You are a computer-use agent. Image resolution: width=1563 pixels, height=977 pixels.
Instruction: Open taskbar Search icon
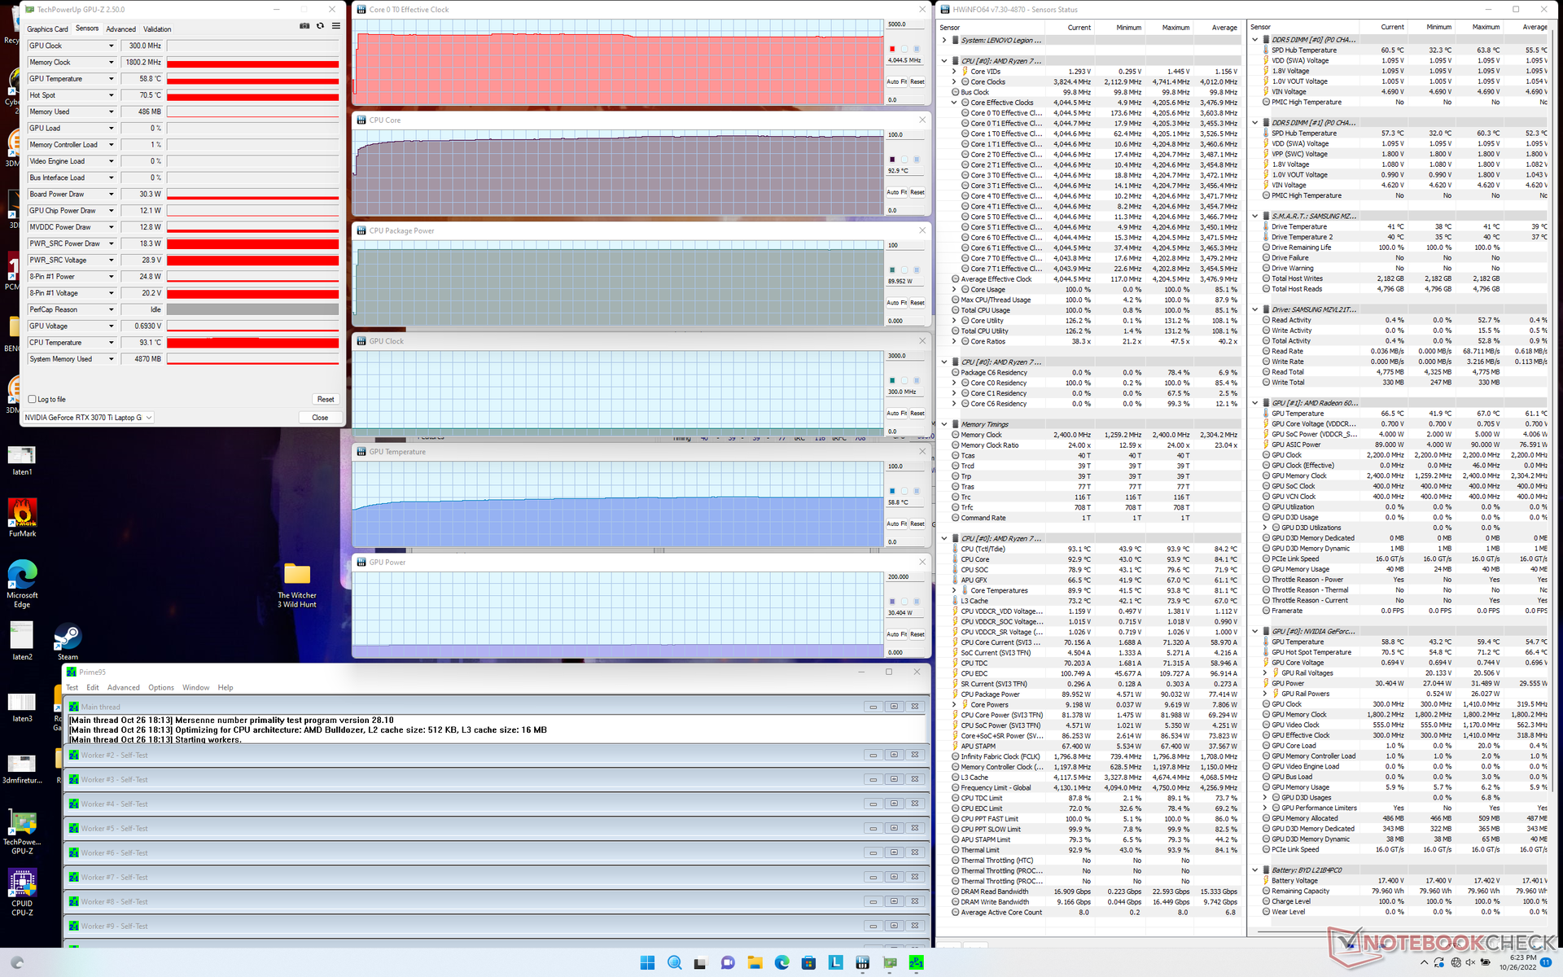674,963
